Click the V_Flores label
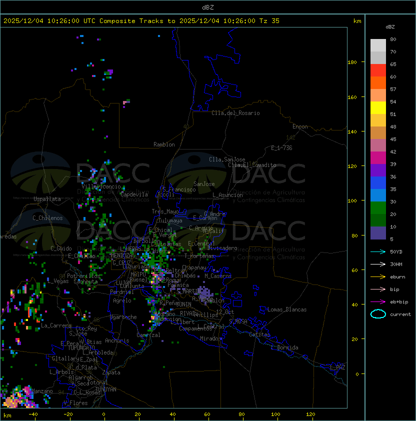 point(75,403)
